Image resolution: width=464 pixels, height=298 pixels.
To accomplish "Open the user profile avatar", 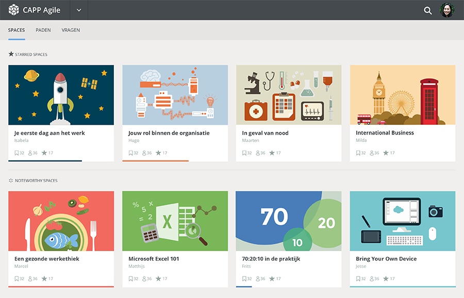I will 447,10.
